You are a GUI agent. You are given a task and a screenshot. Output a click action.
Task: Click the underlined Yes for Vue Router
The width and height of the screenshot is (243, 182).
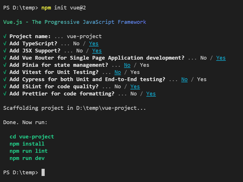click(x=221, y=58)
